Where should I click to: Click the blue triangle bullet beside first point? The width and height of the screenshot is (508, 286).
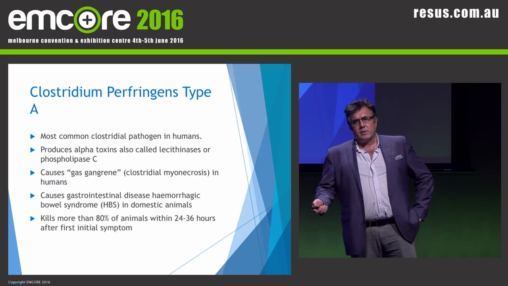click(x=33, y=136)
